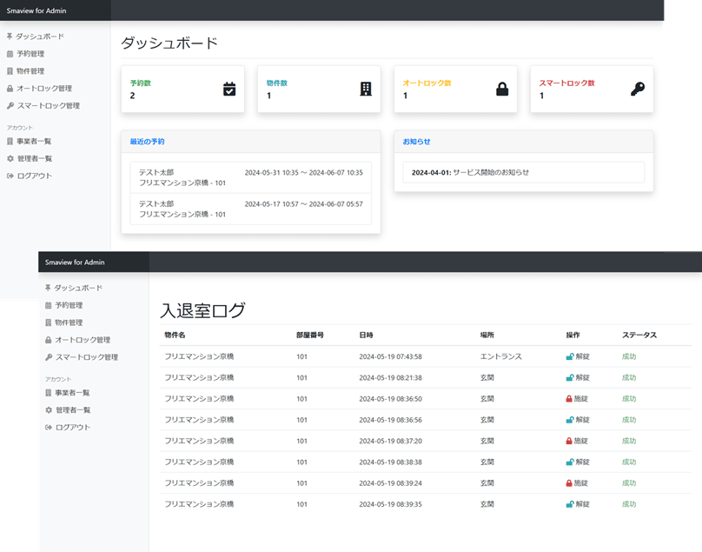Screen dimensions: 702x552
Task: Open 物件管理 in the upper window sidebar
Action: pos(30,71)
